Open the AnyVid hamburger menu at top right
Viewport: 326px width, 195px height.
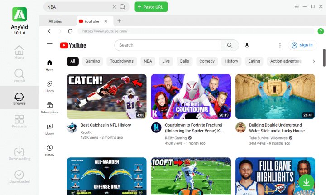pos(297,6)
